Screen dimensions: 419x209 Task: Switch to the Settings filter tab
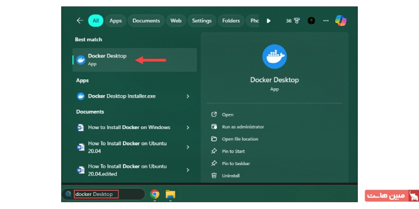[x=202, y=21]
